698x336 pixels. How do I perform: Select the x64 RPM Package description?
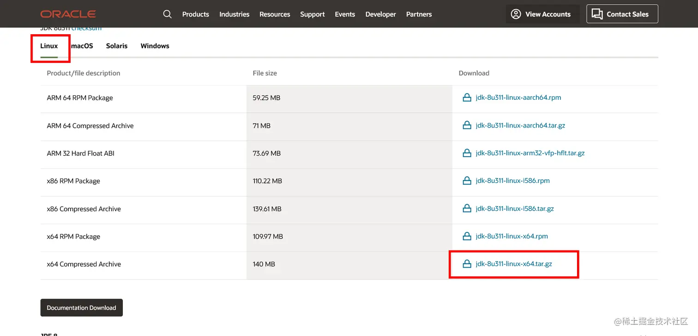(73, 237)
